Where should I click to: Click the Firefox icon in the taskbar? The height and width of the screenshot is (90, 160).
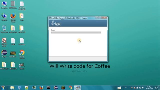point(41,88)
